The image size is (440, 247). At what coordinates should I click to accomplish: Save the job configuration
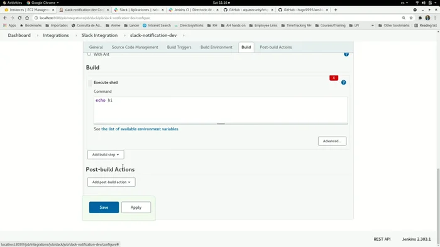pos(104,208)
